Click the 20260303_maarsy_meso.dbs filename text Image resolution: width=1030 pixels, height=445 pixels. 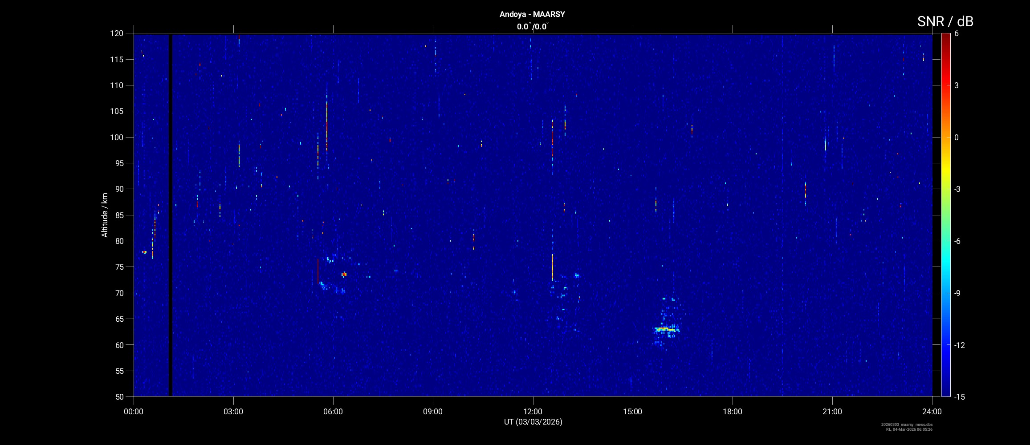click(x=907, y=425)
